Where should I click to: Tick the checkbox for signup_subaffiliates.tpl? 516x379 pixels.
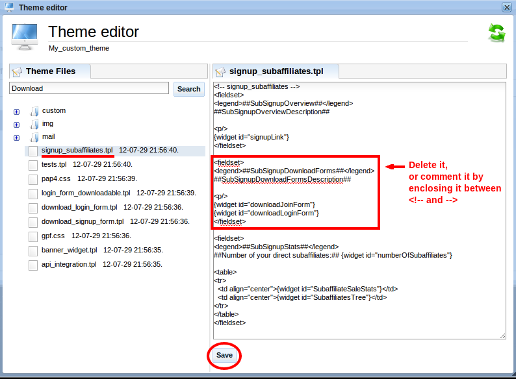click(33, 151)
